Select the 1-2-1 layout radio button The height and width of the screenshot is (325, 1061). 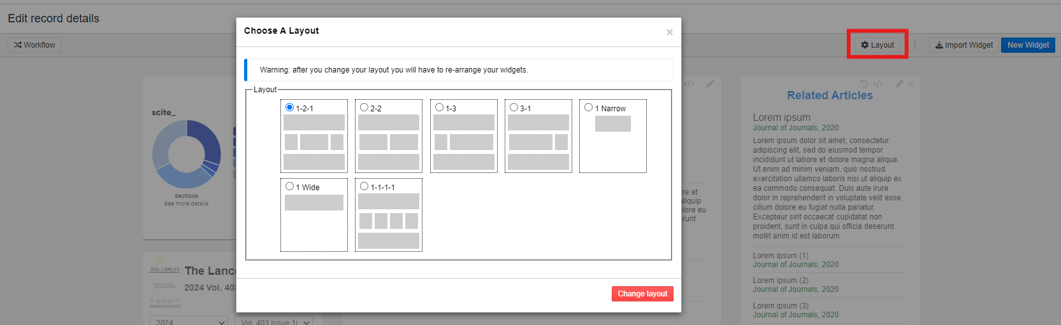[x=290, y=107]
